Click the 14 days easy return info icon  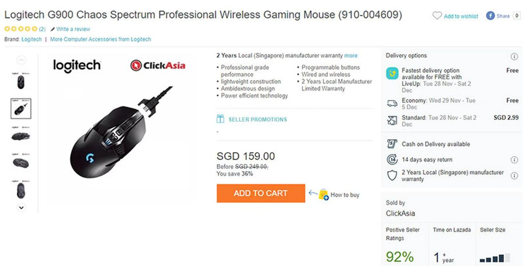[514, 160]
